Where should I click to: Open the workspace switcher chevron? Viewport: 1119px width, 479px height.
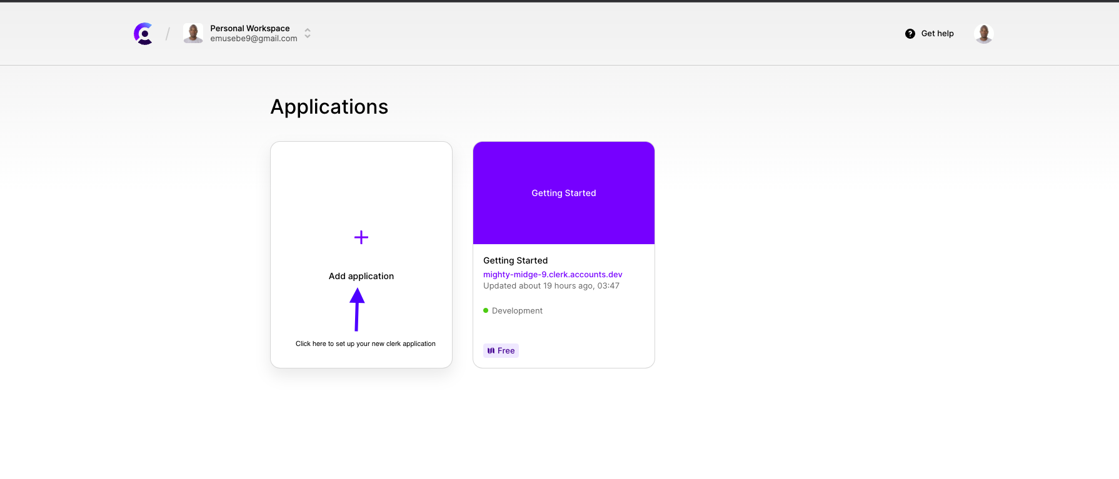pyautogui.click(x=308, y=34)
